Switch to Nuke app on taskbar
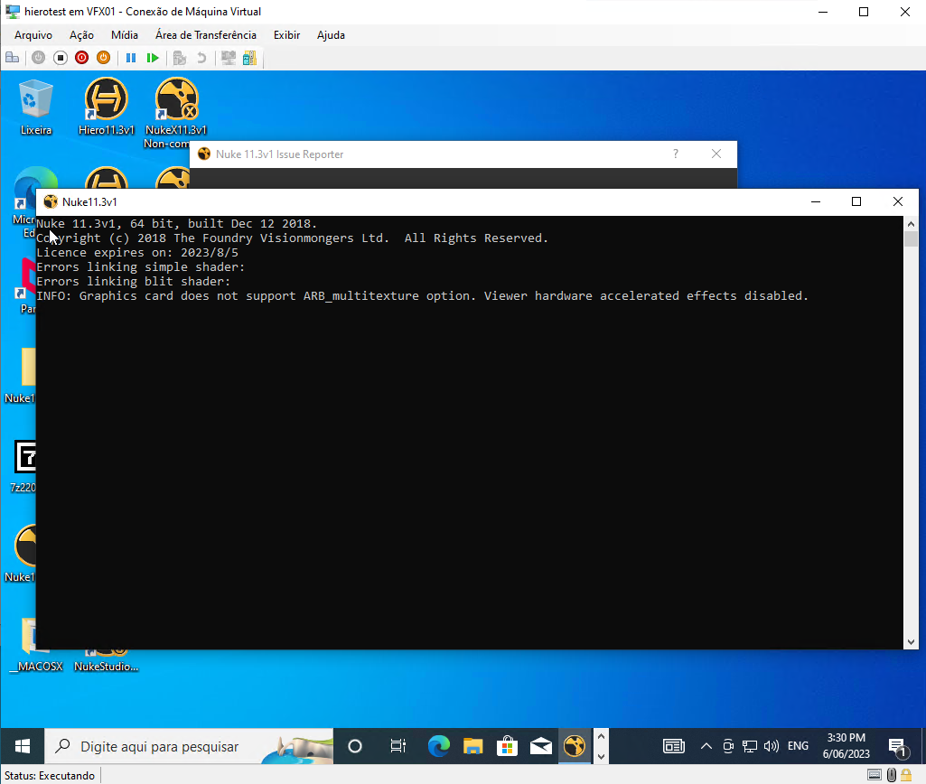This screenshot has width=926, height=784. 575,746
